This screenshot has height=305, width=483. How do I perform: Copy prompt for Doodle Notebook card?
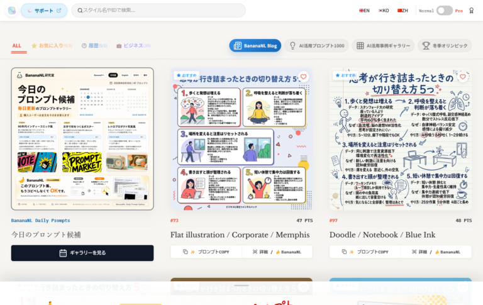coord(365,252)
